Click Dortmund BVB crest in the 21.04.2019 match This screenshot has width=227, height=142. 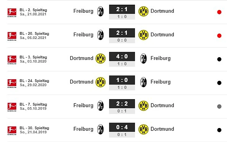(143, 129)
